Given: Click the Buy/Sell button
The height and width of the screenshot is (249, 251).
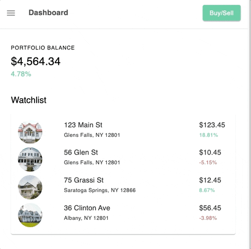Looking at the screenshot, I should click(222, 13).
